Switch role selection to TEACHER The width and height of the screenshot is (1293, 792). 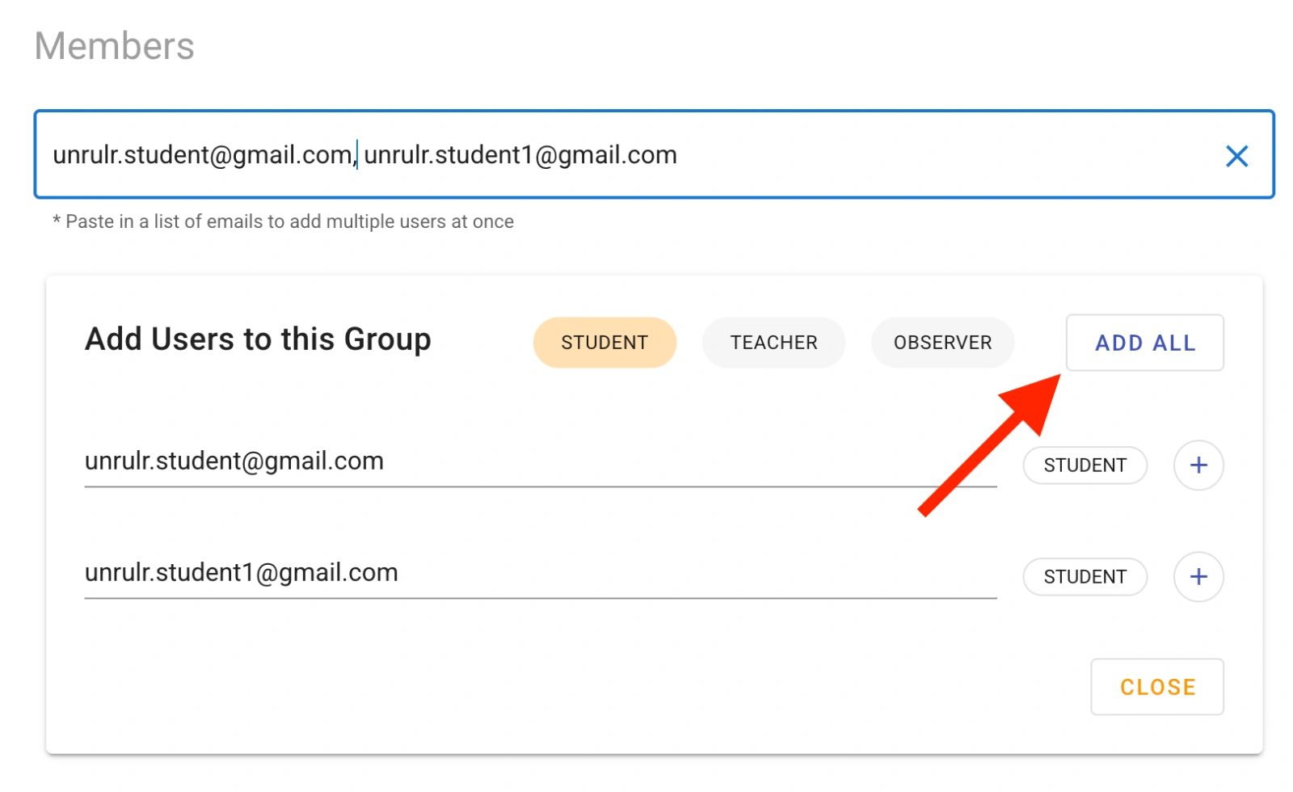(773, 343)
